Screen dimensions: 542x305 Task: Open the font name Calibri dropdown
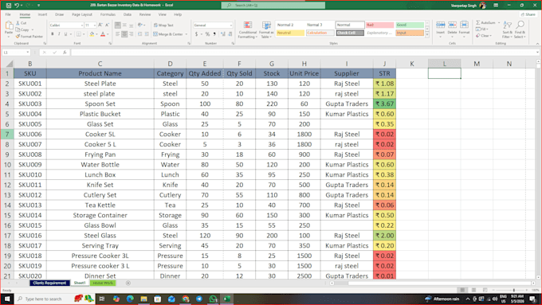[82, 25]
